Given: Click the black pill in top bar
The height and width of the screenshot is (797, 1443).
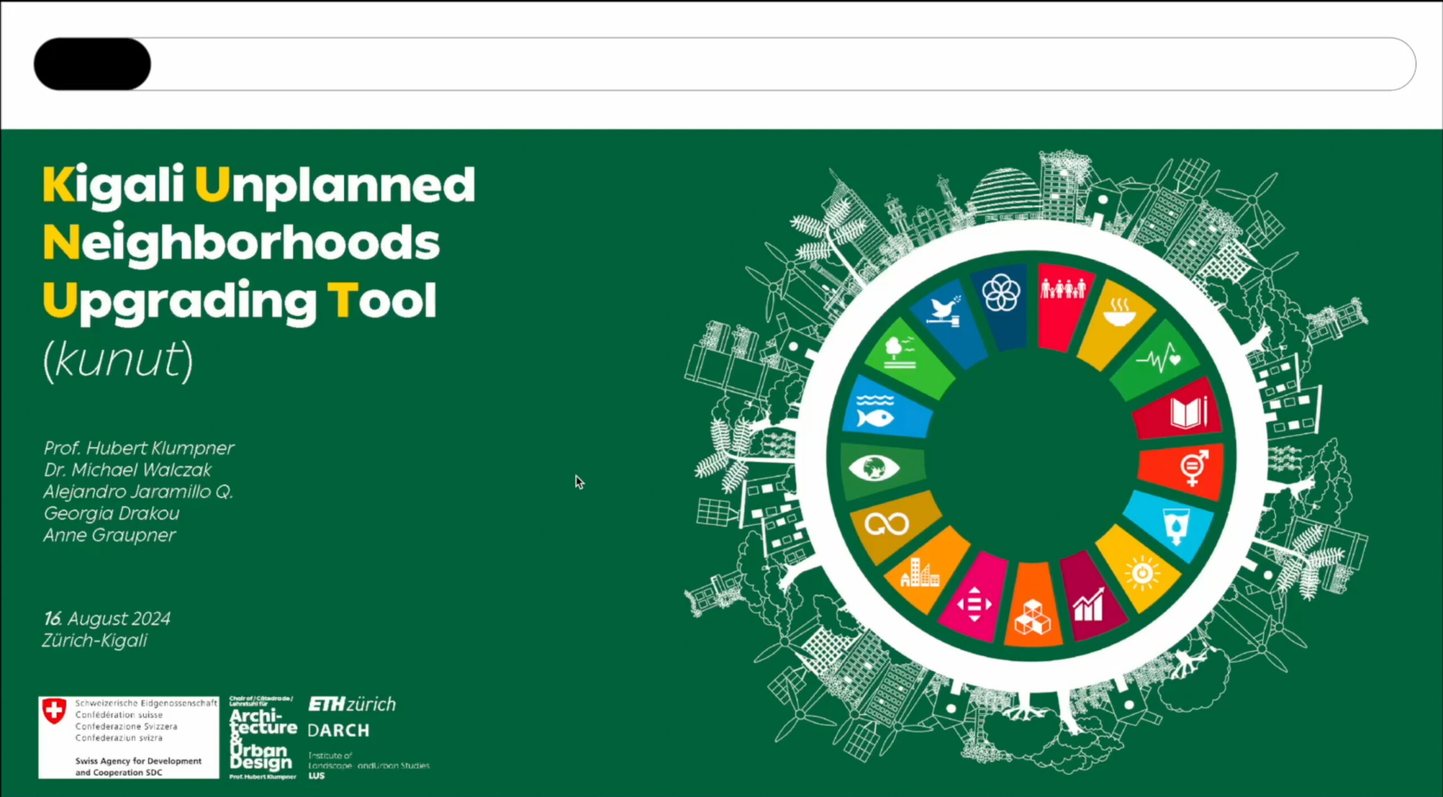Looking at the screenshot, I should pyautogui.click(x=92, y=64).
